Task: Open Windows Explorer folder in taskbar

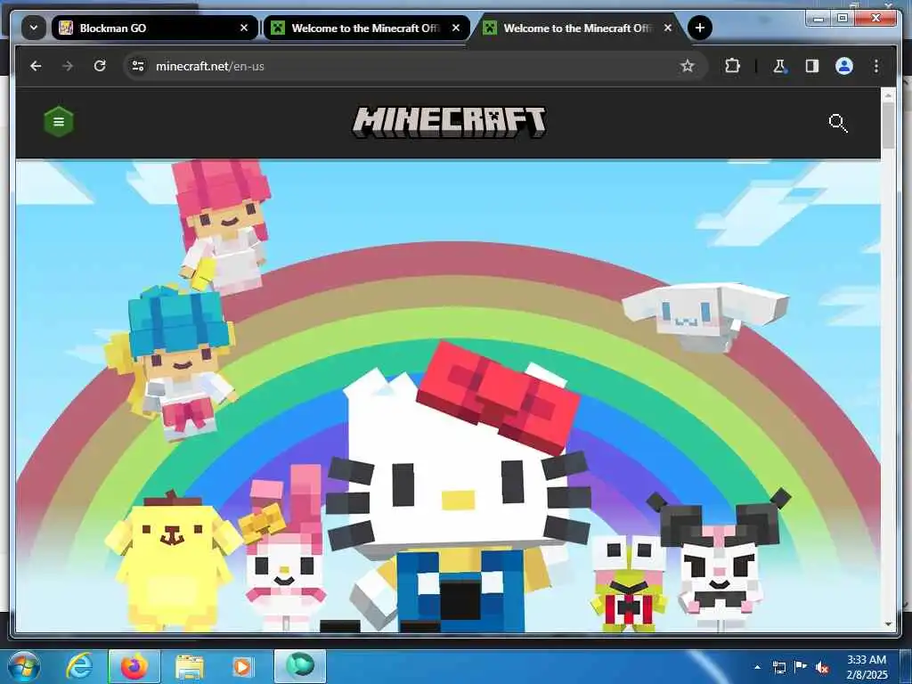Action: 190,666
